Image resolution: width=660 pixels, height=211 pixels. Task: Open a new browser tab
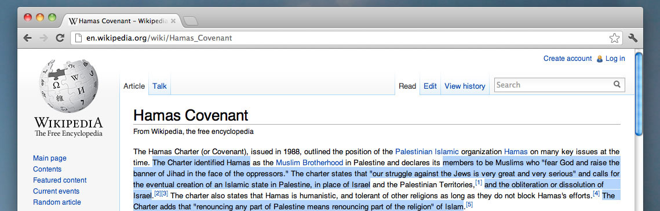(191, 21)
